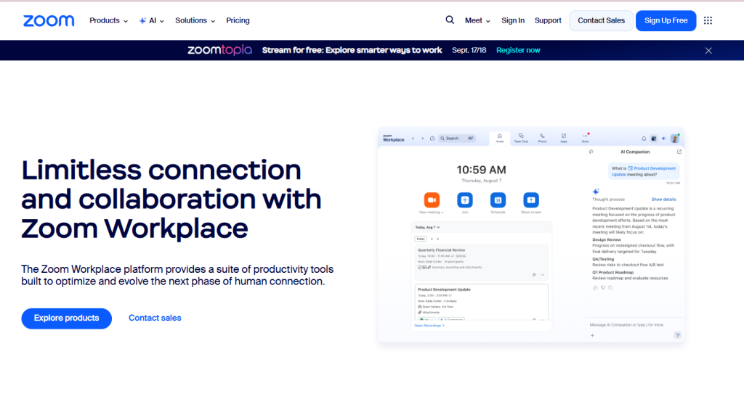Click the notification bell in Workplace preview
744x399 pixels.
[643, 138]
